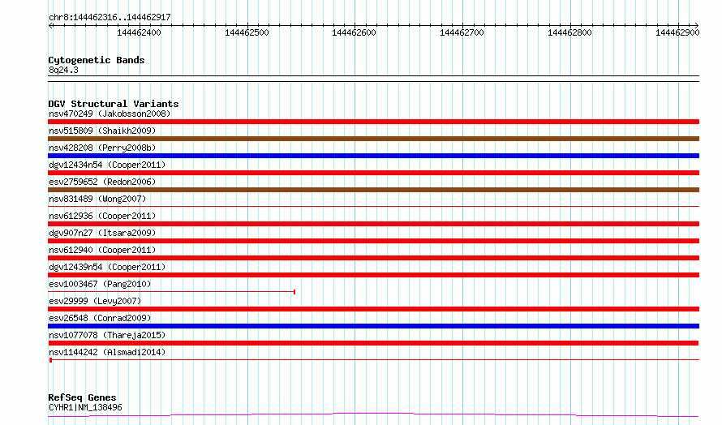This screenshot has width=722, height=425.
Task: Open variant nsv515809 (Shaikh2009) label
Action: tap(102, 131)
